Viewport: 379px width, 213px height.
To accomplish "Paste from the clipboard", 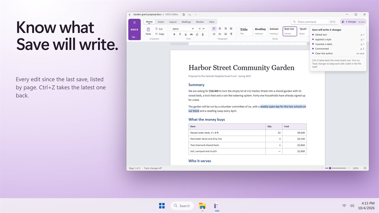I will 148,31.
